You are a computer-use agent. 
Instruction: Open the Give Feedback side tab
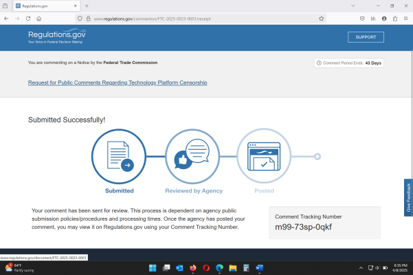(408, 198)
